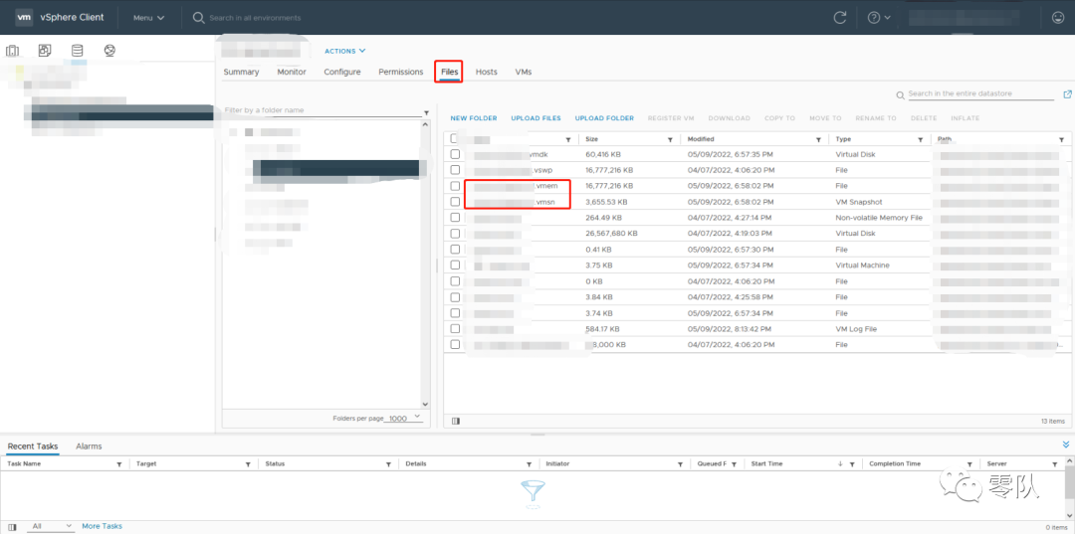Click the REGISTER VM button

671,118
